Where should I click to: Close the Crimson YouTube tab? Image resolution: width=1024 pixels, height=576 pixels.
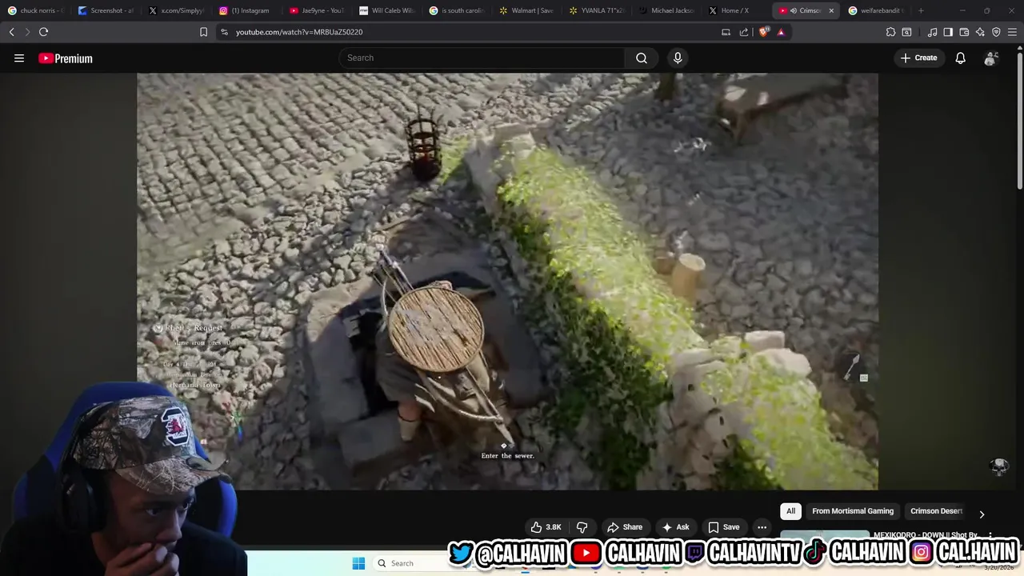tap(831, 10)
